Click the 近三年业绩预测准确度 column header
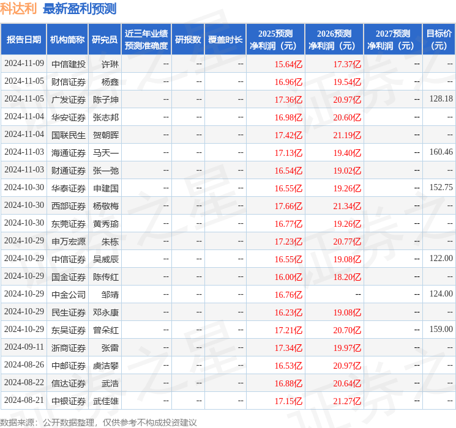The width and height of the screenshot is (456, 428). [x=146, y=39]
